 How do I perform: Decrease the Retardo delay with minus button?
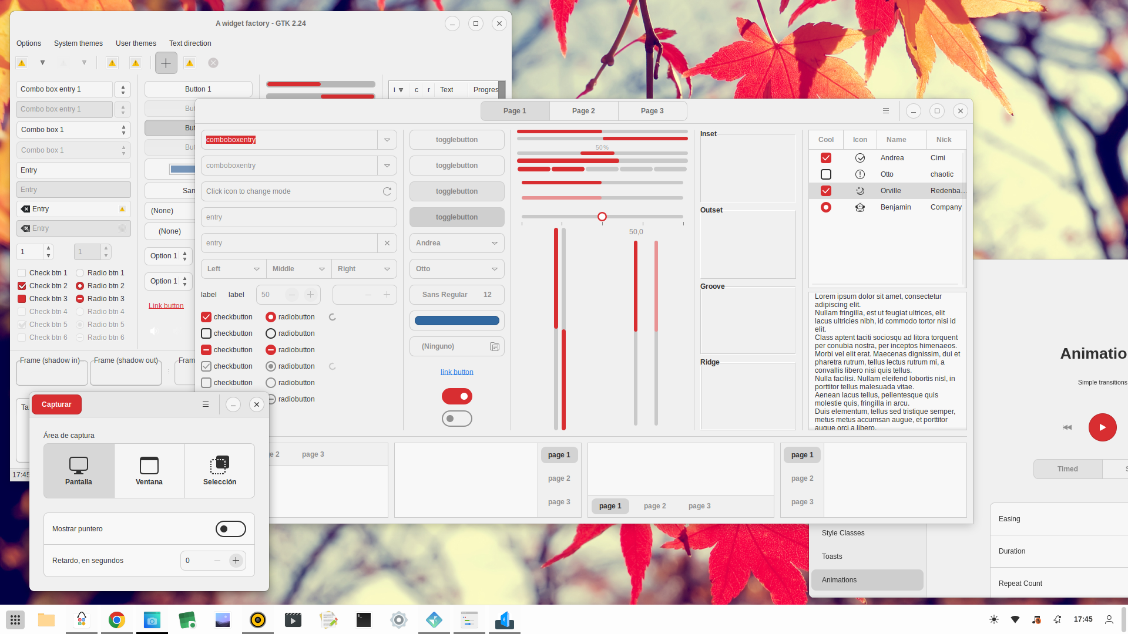(217, 561)
